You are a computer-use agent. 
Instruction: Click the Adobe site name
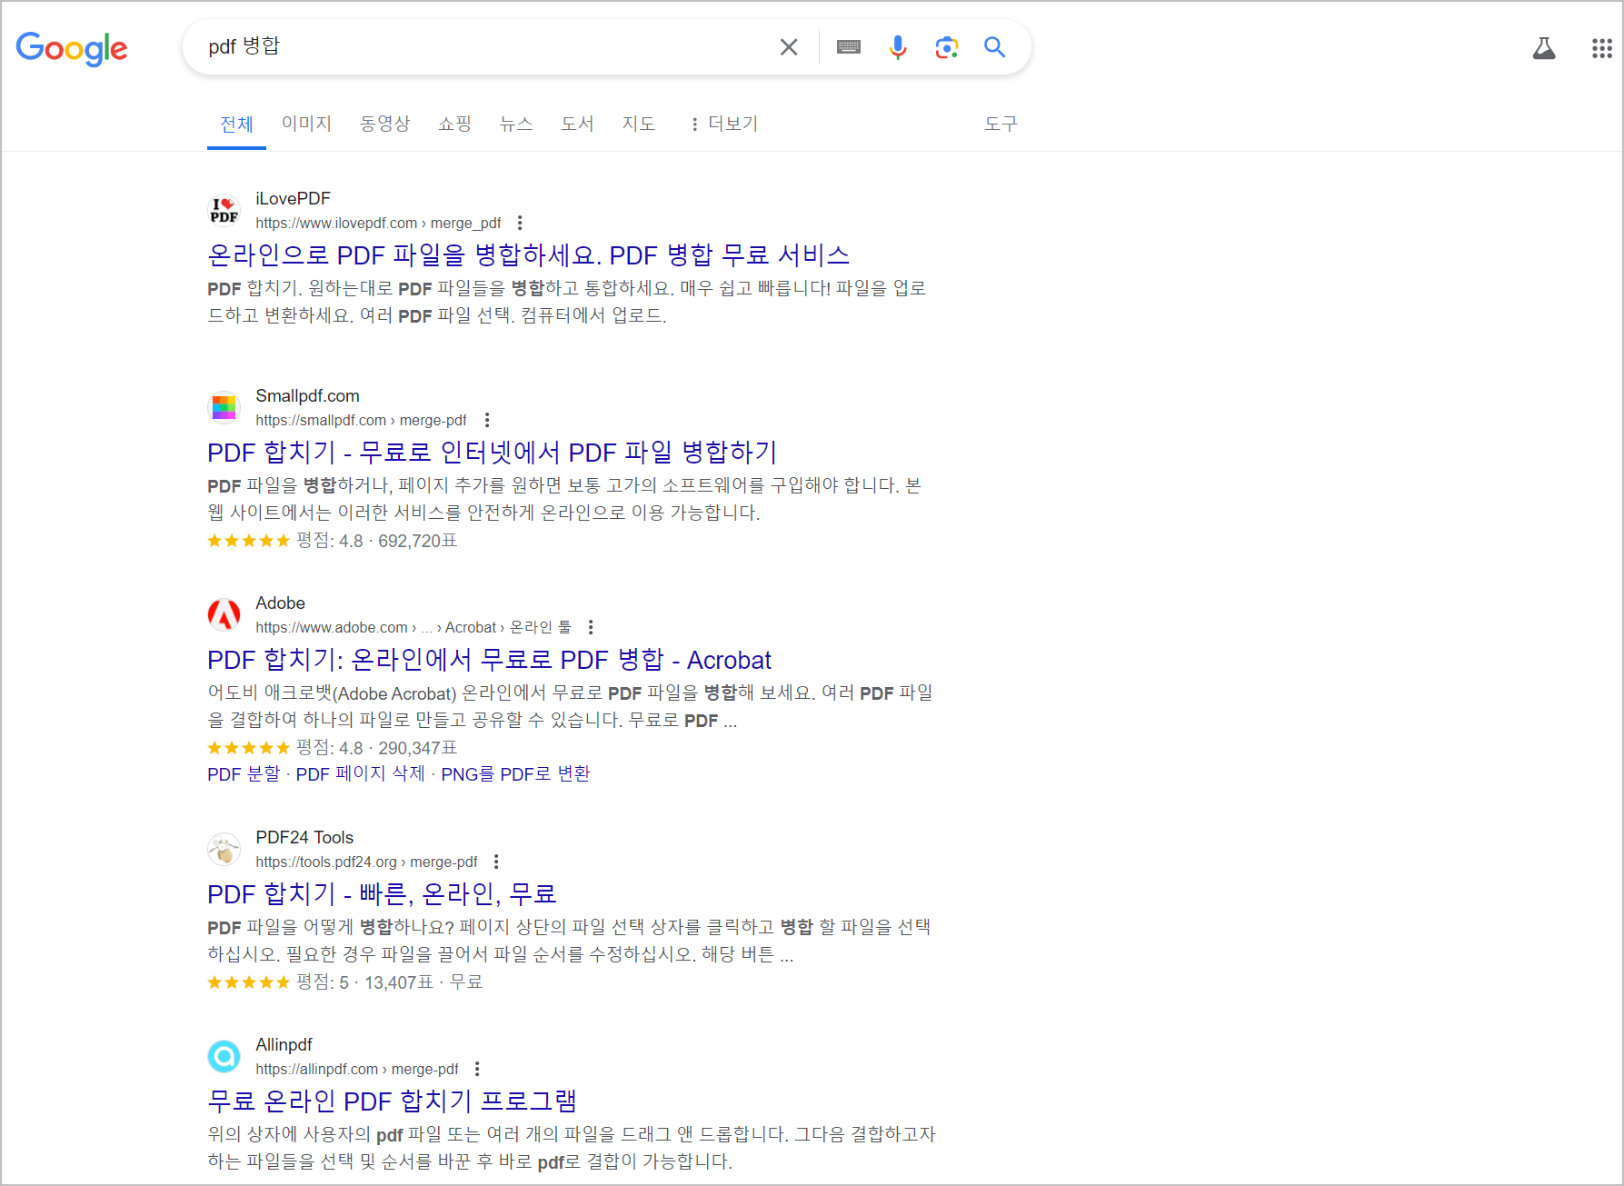pos(280,603)
